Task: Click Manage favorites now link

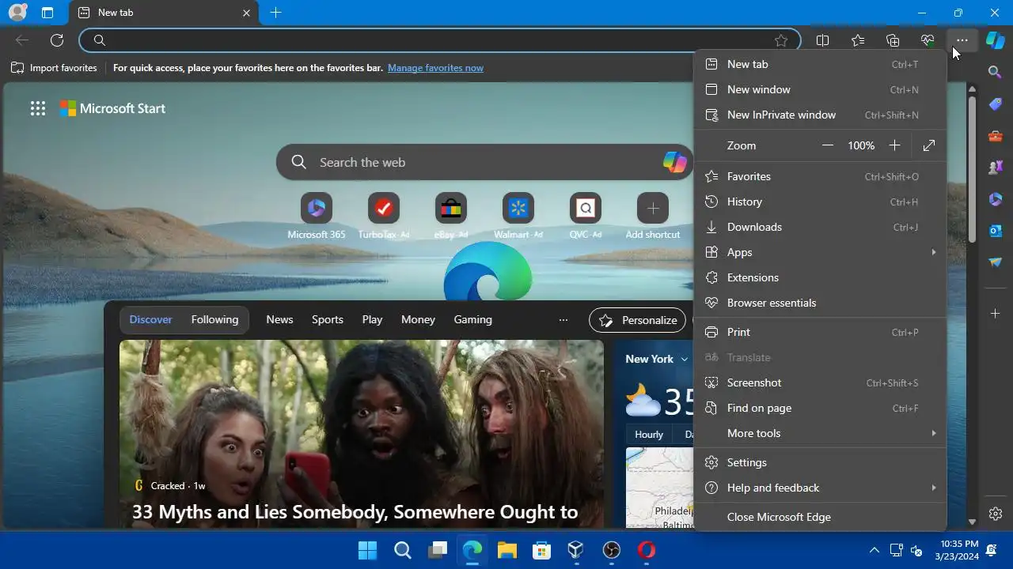Action: tap(435, 68)
